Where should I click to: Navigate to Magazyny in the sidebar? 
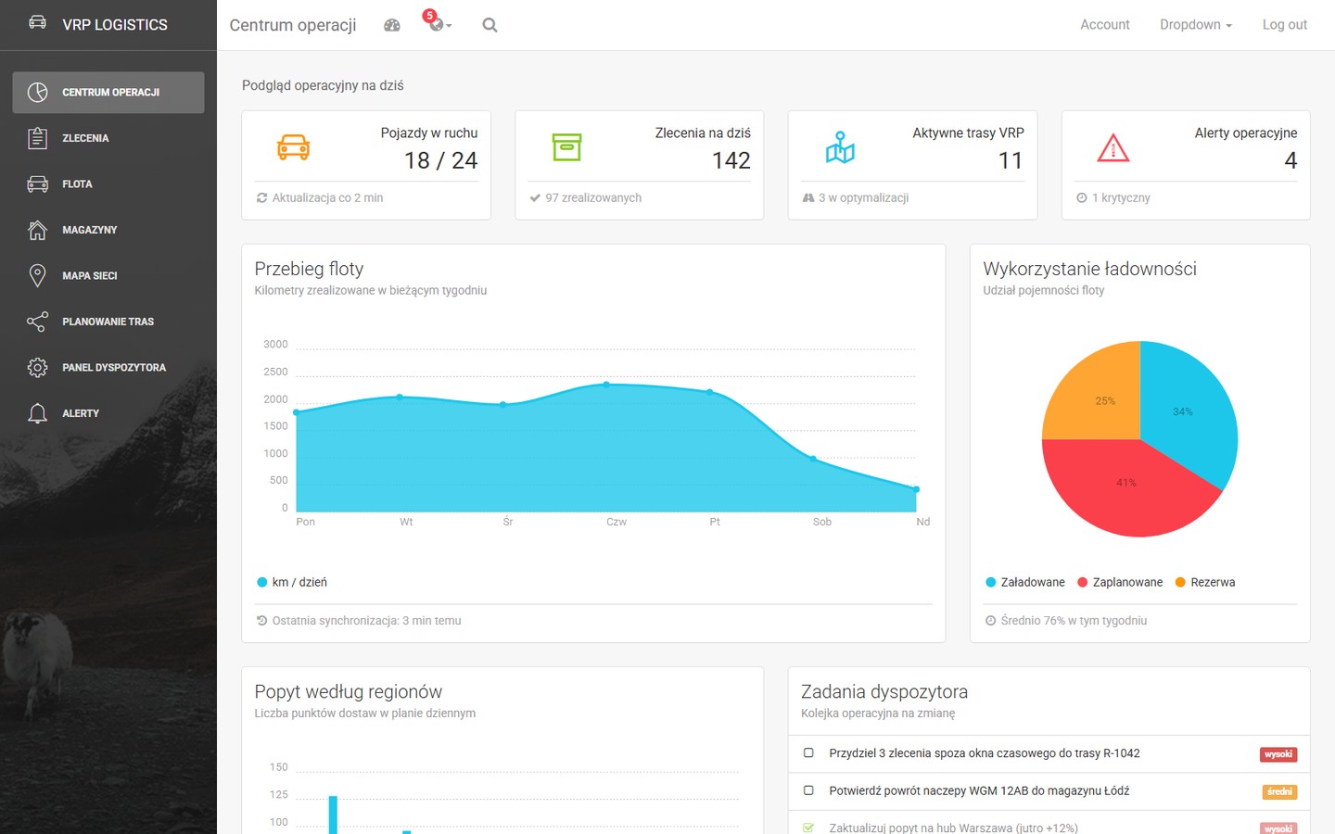[108, 230]
